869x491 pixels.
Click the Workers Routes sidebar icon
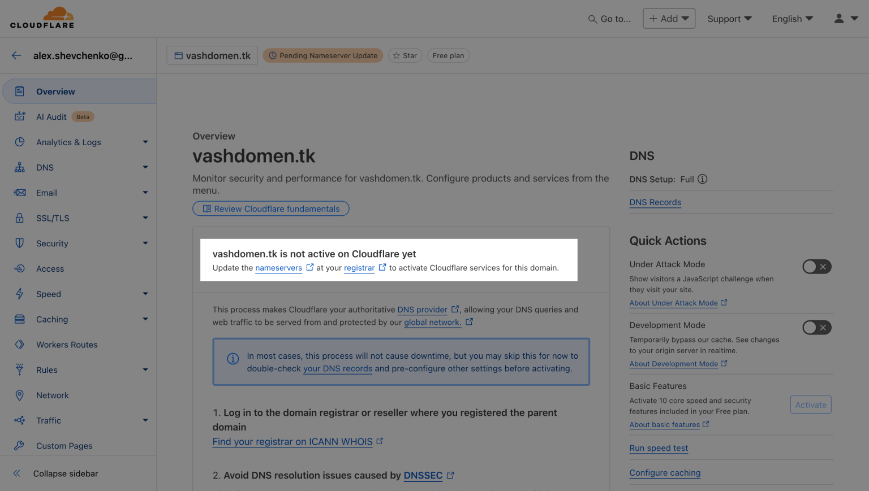20,345
